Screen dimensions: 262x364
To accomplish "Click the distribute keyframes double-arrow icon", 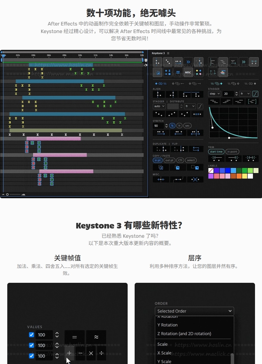I will coord(197,114).
